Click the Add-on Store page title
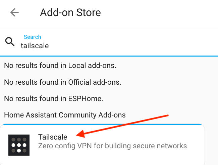Viewport: 218px width, 165px height. [x=70, y=13]
